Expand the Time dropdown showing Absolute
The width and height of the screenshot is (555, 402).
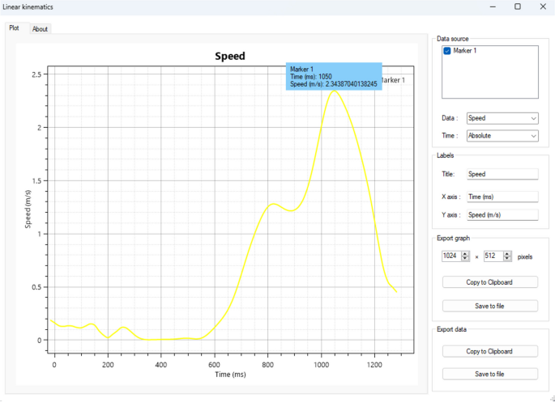point(502,137)
